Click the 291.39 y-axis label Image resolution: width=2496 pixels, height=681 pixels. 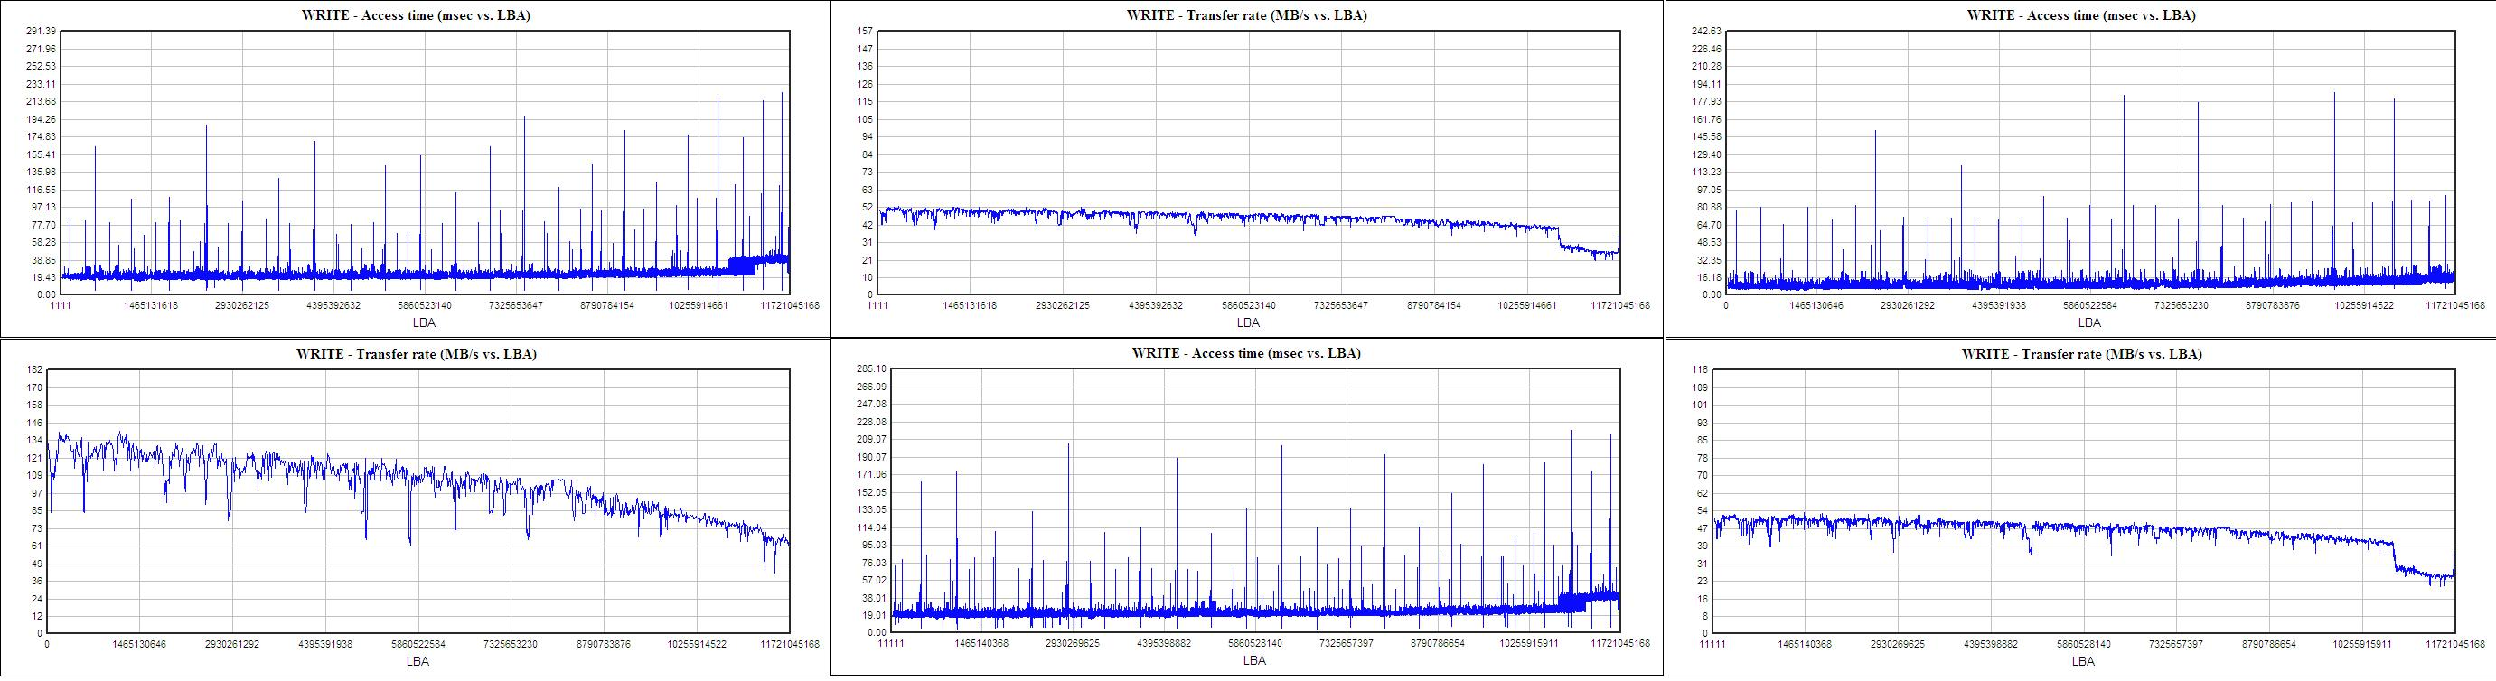[41, 31]
